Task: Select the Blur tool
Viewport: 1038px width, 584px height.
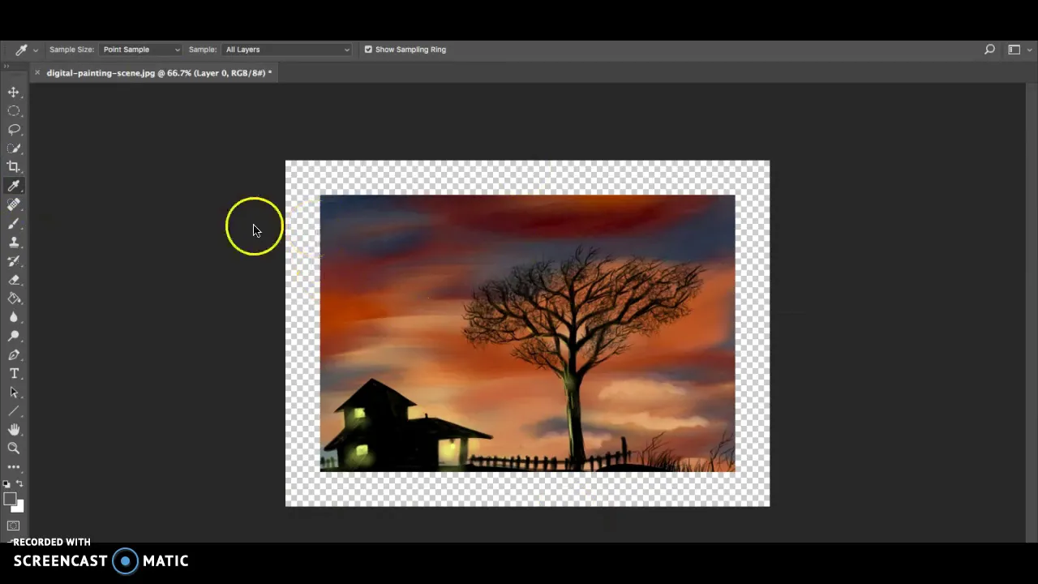Action: [x=14, y=317]
